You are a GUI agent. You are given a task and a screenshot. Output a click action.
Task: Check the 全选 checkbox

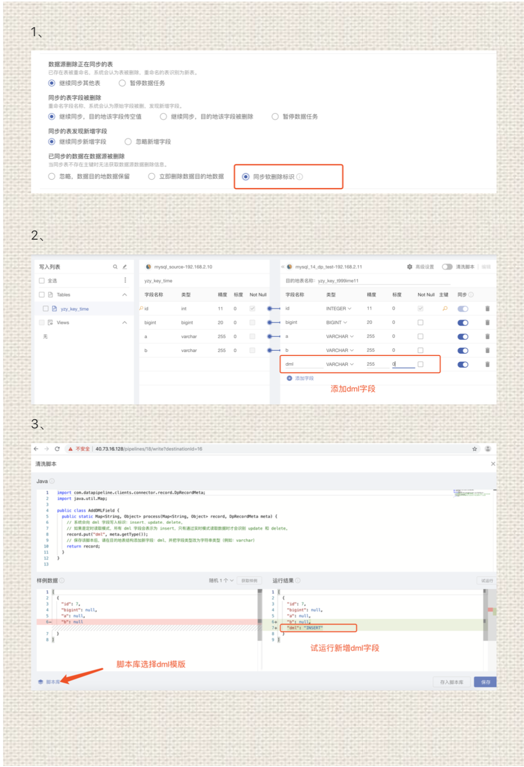[42, 280]
